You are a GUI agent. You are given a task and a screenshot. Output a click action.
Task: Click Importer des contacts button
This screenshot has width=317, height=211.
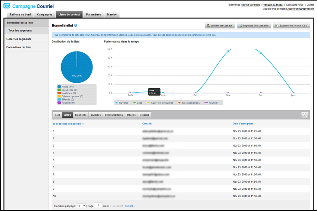click(x=254, y=26)
